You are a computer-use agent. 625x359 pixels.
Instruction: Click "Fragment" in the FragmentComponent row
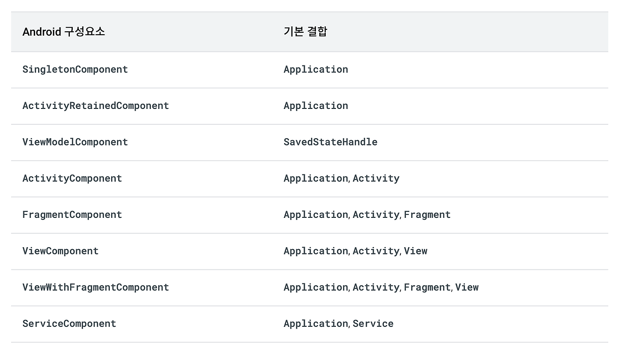pos(427,214)
